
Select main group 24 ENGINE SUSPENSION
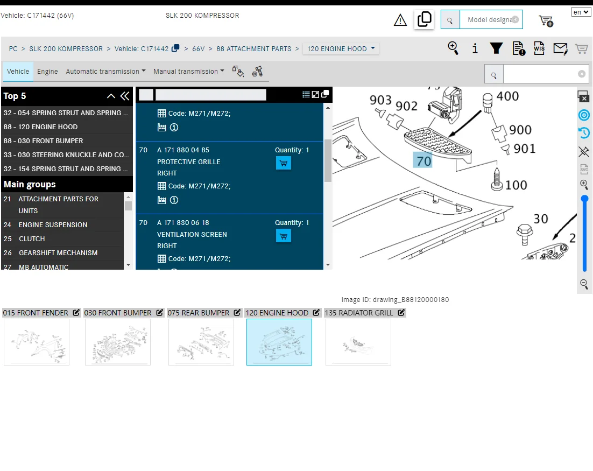(63, 224)
